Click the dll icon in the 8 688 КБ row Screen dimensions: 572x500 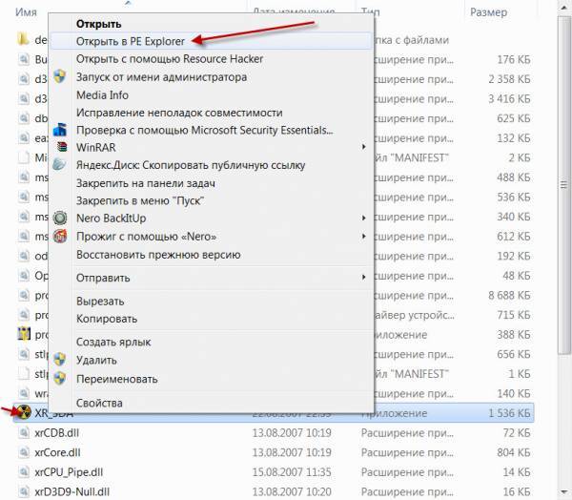click(24, 295)
